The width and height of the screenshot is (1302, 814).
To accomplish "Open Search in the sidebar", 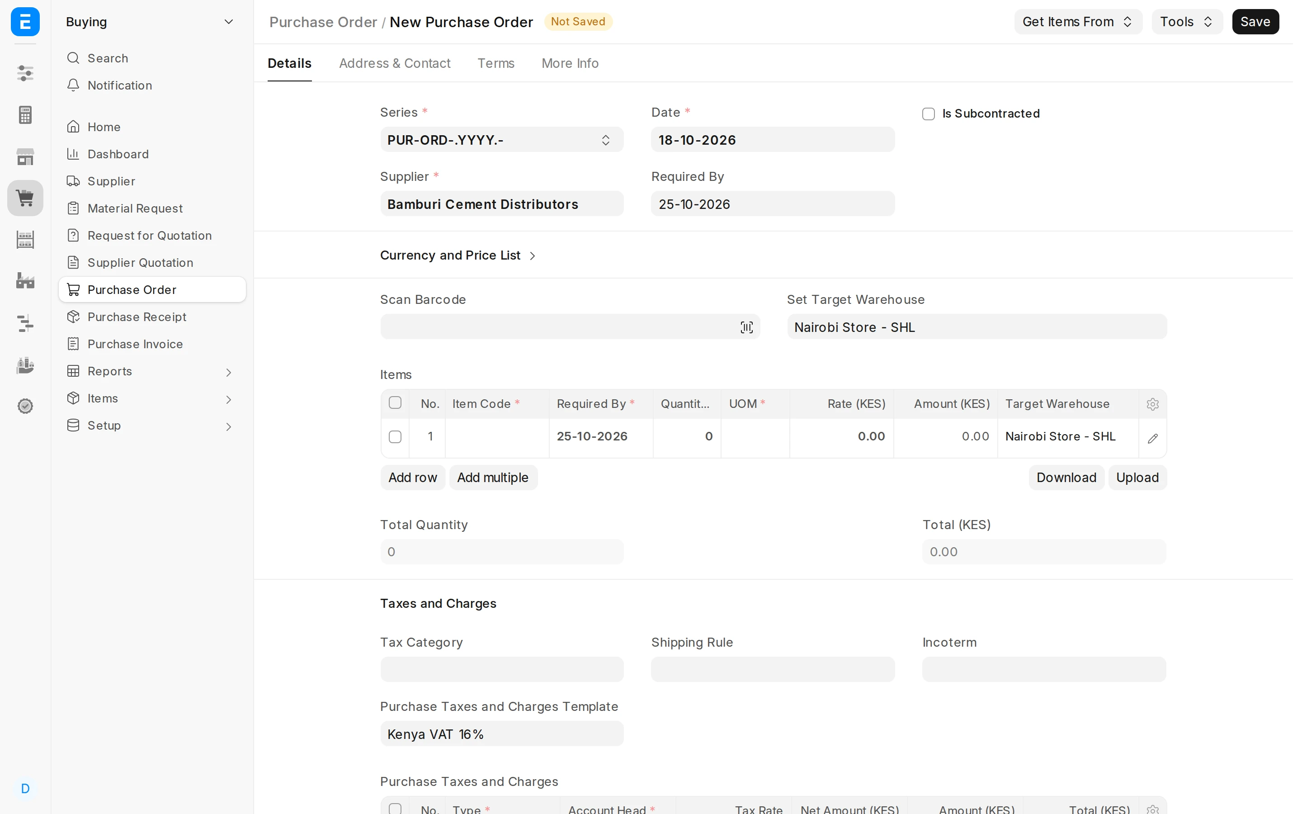I will point(152,58).
